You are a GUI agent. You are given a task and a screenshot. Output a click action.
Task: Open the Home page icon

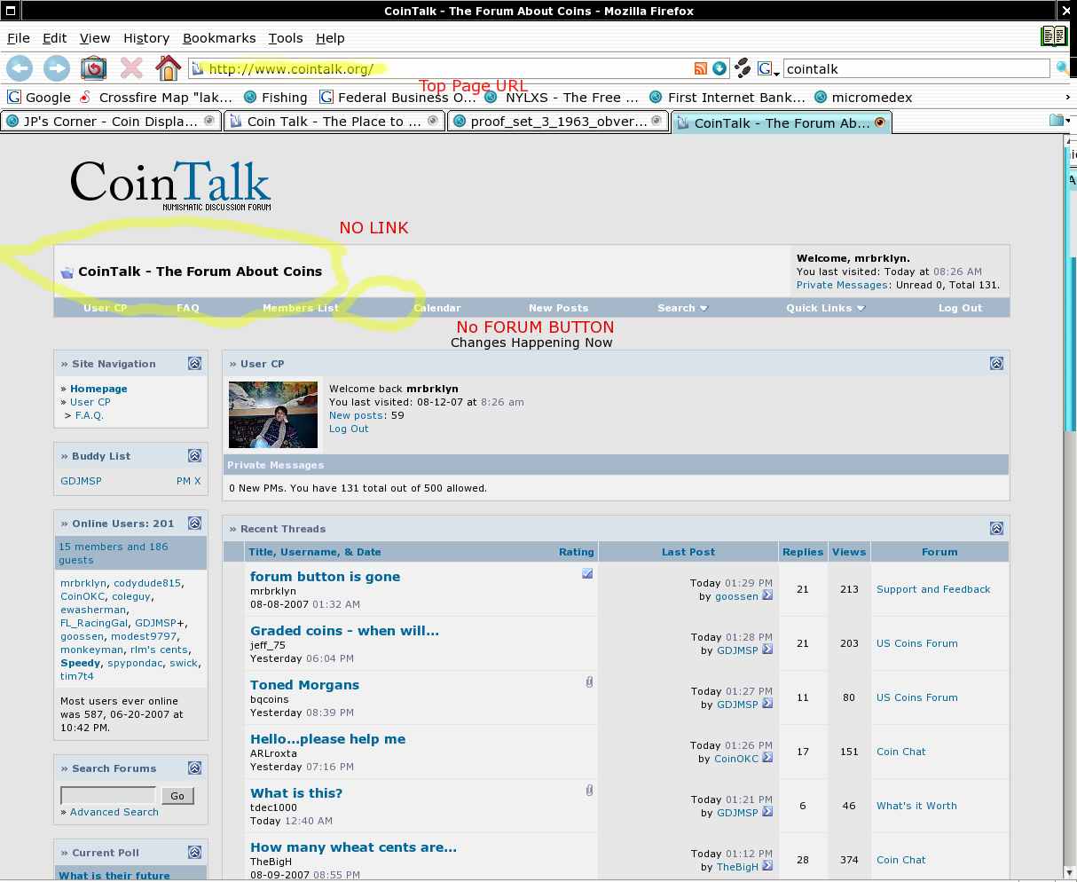168,67
